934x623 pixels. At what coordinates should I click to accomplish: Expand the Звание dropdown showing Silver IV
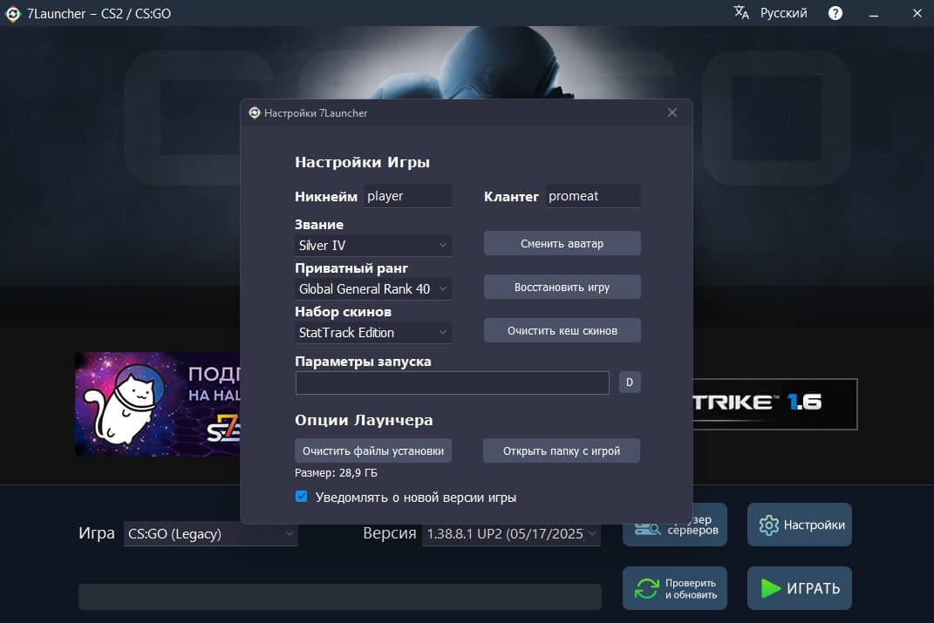coord(373,246)
